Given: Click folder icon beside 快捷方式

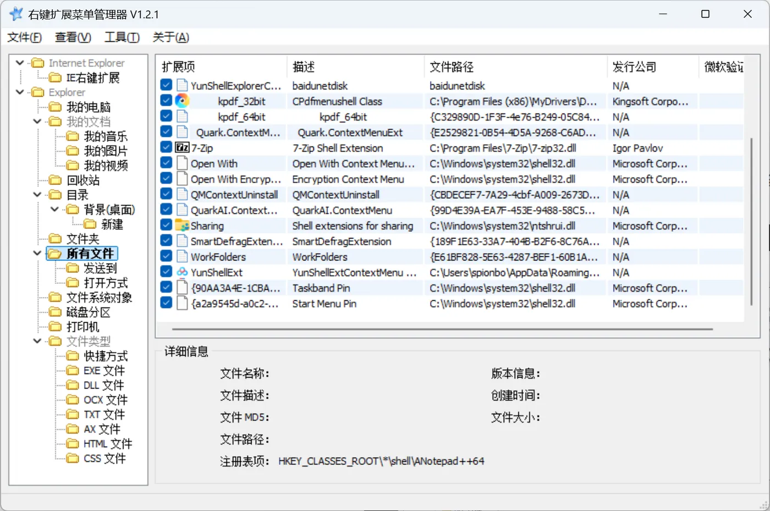Looking at the screenshot, I should pos(73,356).
